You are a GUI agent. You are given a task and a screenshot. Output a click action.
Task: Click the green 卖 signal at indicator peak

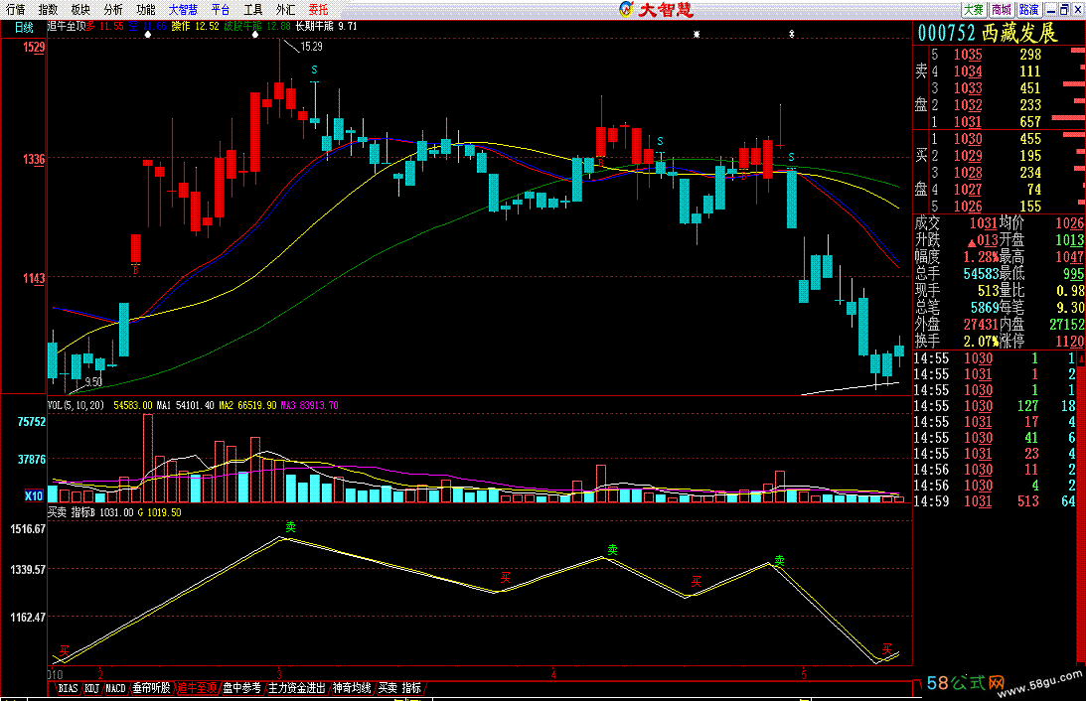coord(290,527)
